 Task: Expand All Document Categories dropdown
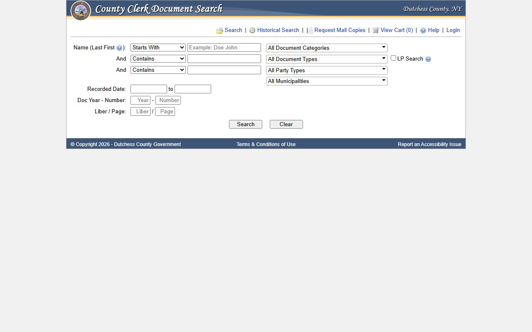(327, 48)
